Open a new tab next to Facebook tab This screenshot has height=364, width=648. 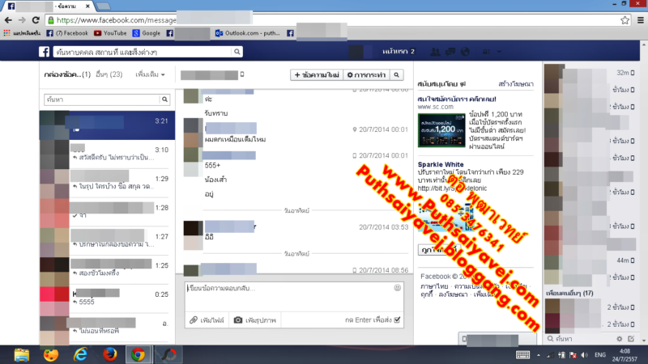coord(104,6)
